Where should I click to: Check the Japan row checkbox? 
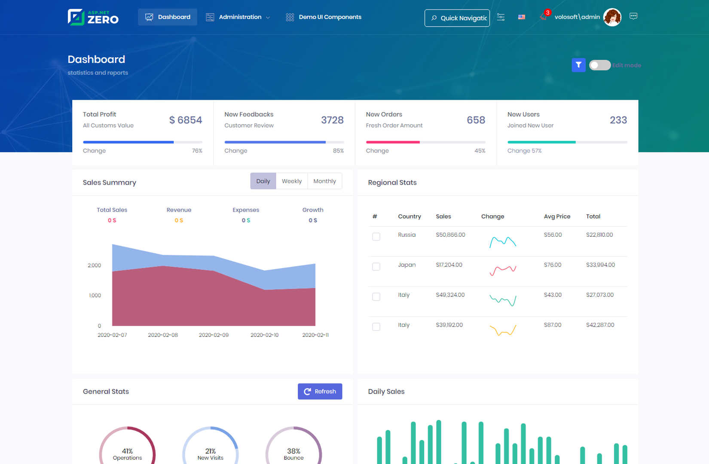(x=376, y=266)
